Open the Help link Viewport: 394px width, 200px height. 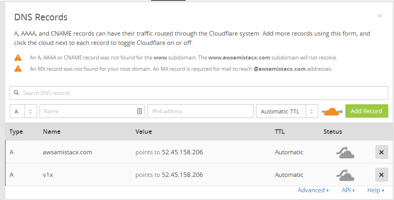(x=375, y=190)
